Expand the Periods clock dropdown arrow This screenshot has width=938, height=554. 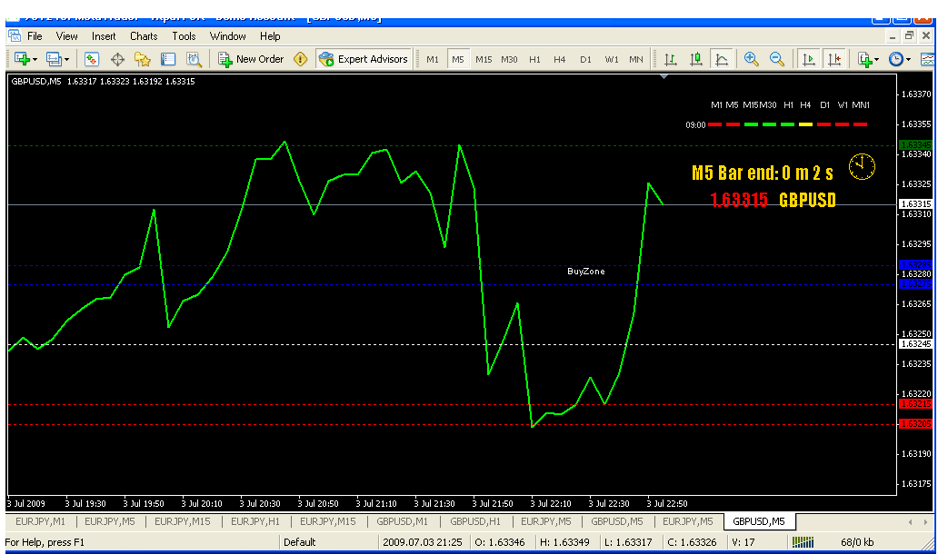(x=908, y=60)
